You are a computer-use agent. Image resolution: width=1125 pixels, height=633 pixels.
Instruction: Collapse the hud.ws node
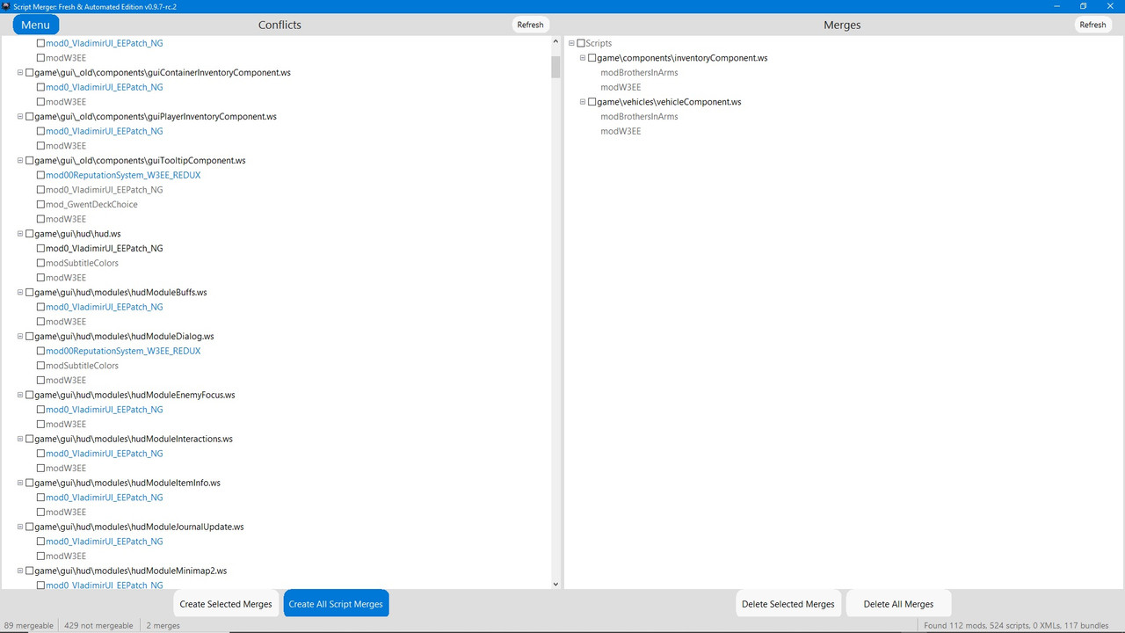point(20,234)
